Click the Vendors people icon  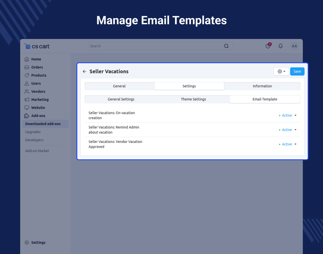click(x=27, y=91)
